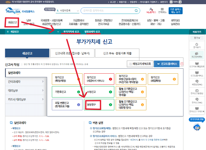Expand 간이과세자 category
206x150 pixels.
pos(26,82)
